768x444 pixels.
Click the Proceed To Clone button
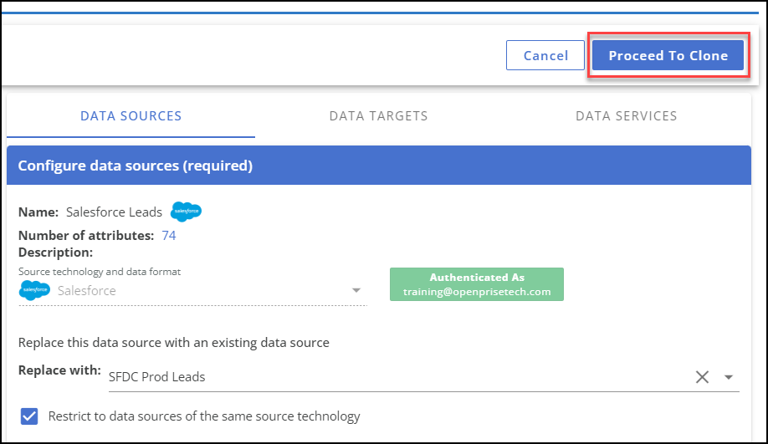pyautogui.click(x=668, y=55)
